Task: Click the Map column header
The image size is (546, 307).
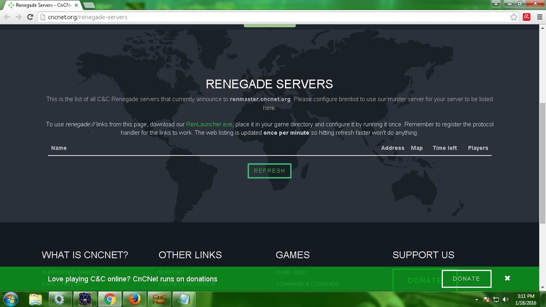Action: pyautogui.click(x=417, y=148)
